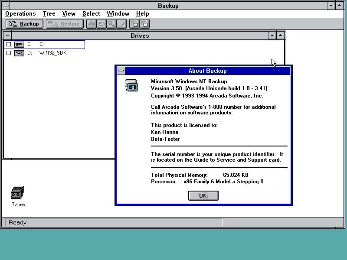Click the Copyright 1993-1994 Arcada line
The width and height of the screenshot is (347, 260).
tap(207, 96)
